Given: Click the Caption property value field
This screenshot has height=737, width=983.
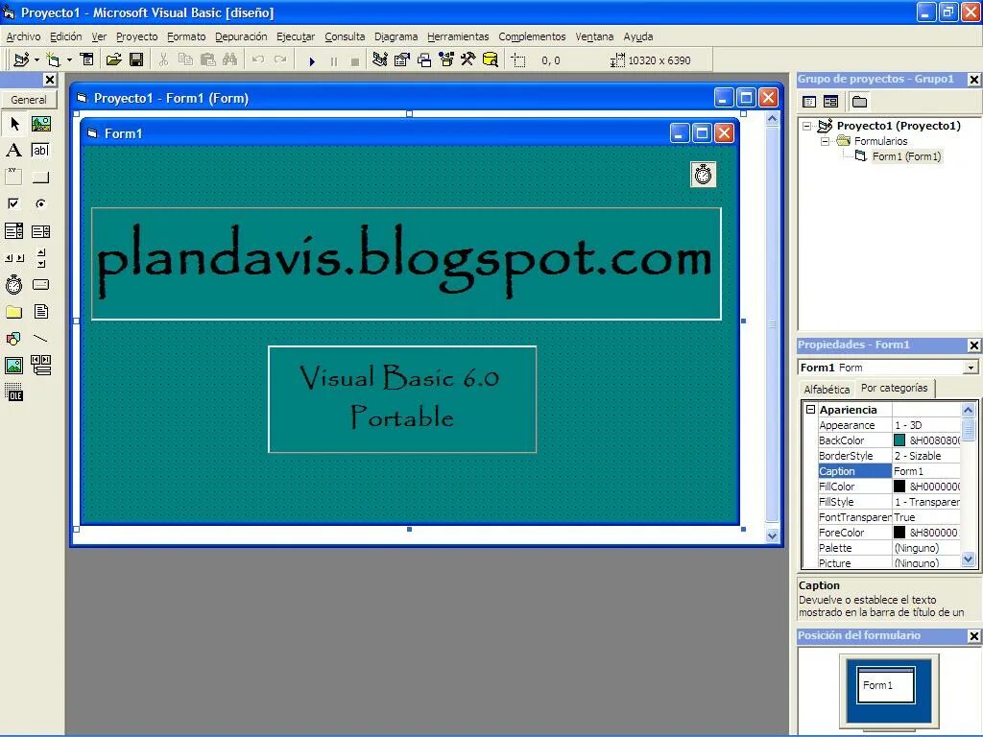Looking at the screenshot, I should click(926, 471).
